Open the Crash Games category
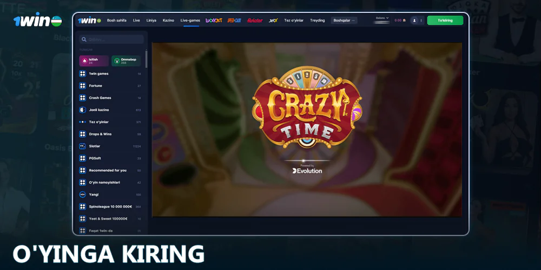The image size is (541, 270). (100, 98)
